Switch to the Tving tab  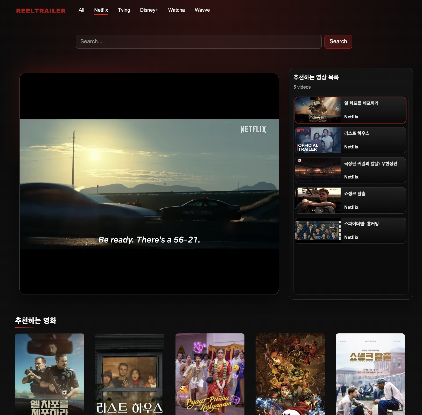(124, 10)
